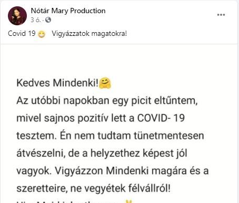
Task: Click the word átvészelni in the post
Action: pos(41,153)
